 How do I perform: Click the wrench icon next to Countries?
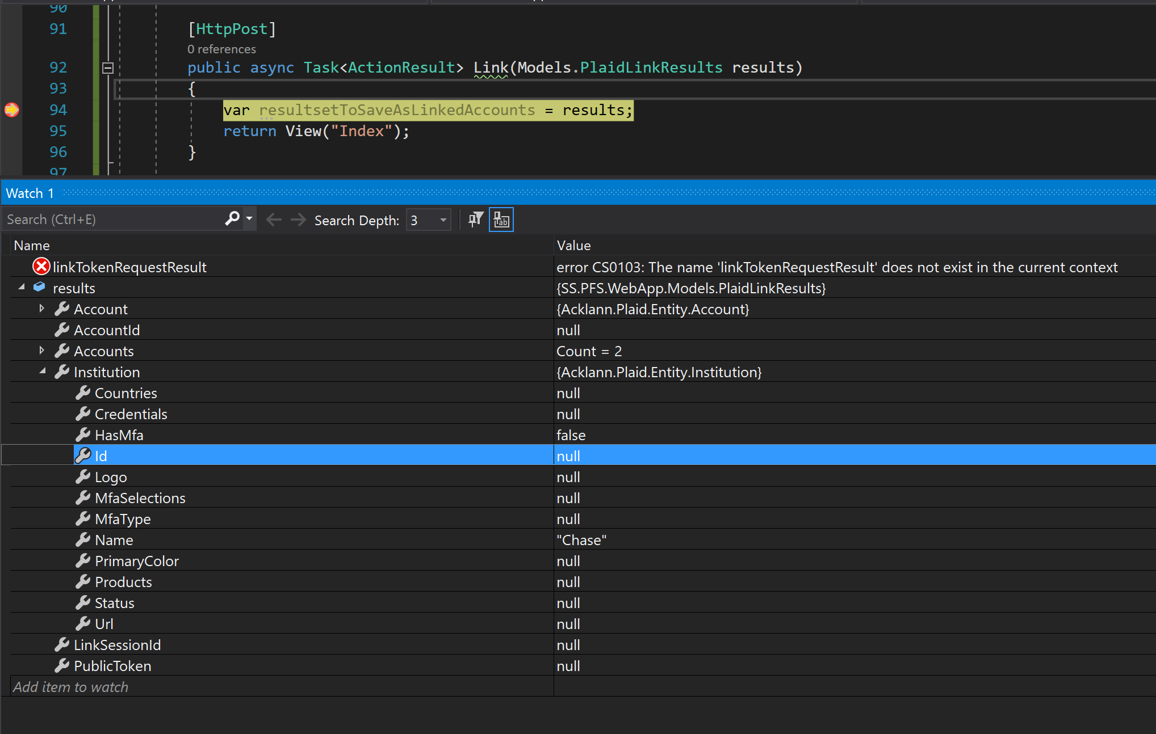coord(83,393)
